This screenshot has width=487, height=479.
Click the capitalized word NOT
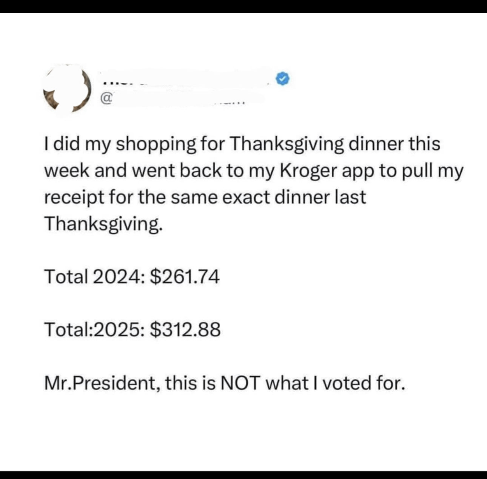click(x=240, y=383)
